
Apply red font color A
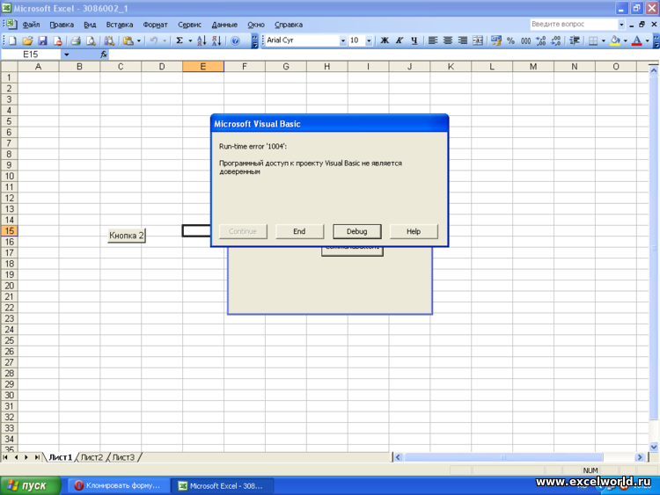click(637, 40)
